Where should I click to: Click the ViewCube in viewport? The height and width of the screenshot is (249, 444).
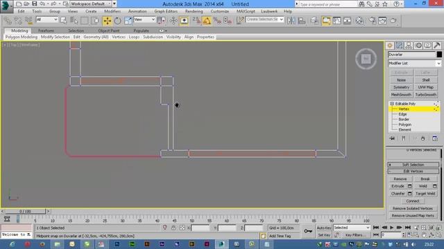(366, 59)
